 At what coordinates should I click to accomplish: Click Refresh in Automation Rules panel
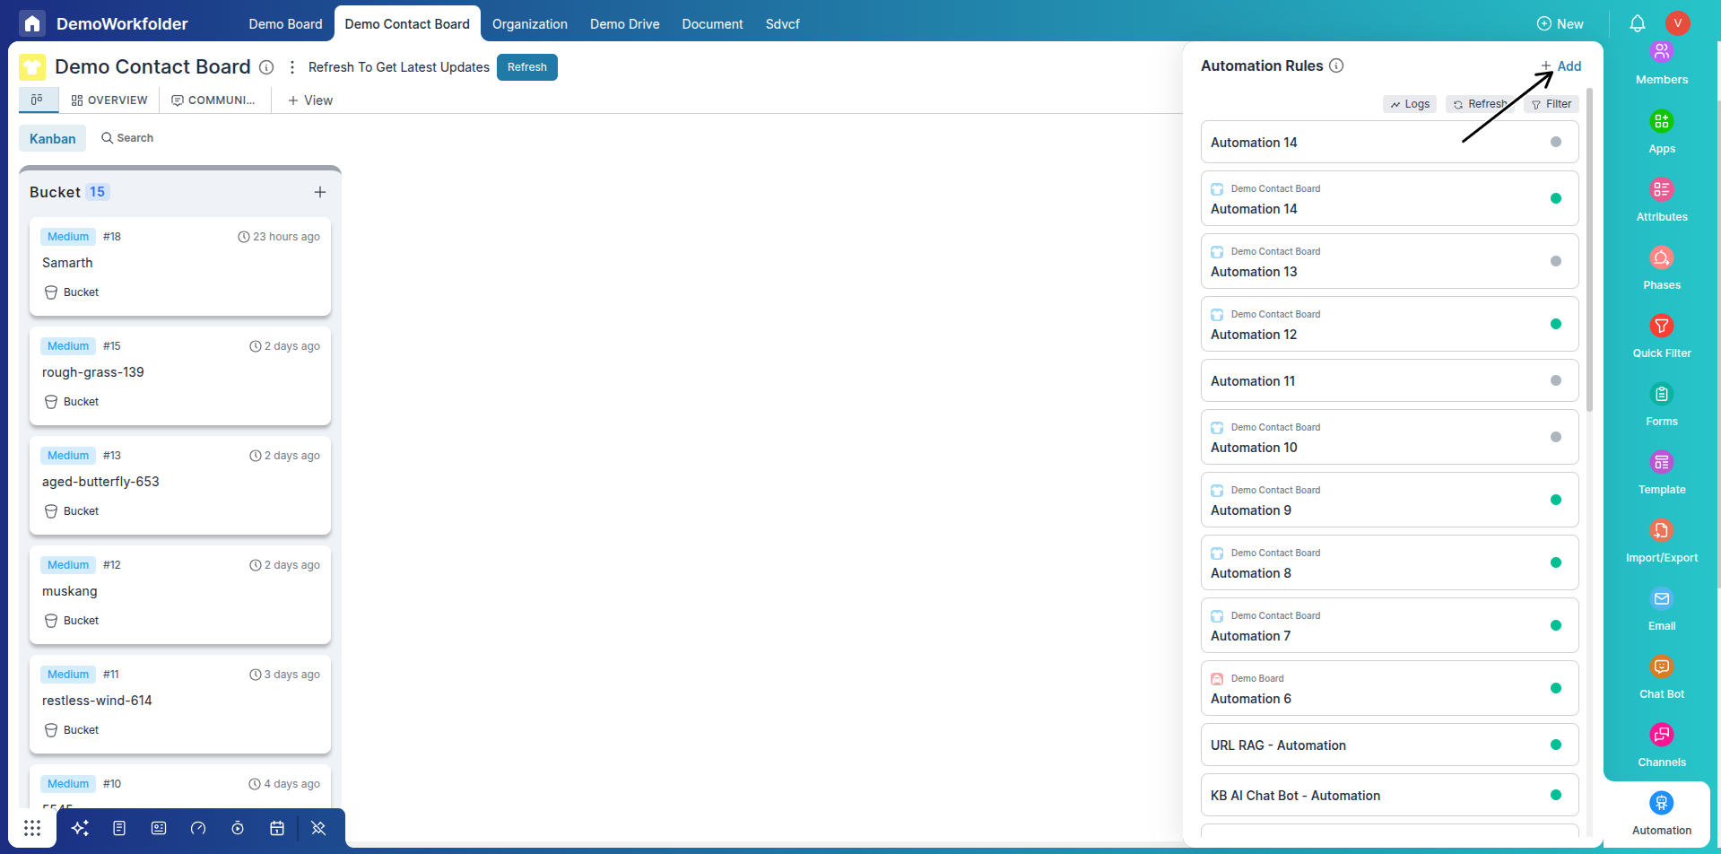pyautogui.click(x=1480, y=104)
